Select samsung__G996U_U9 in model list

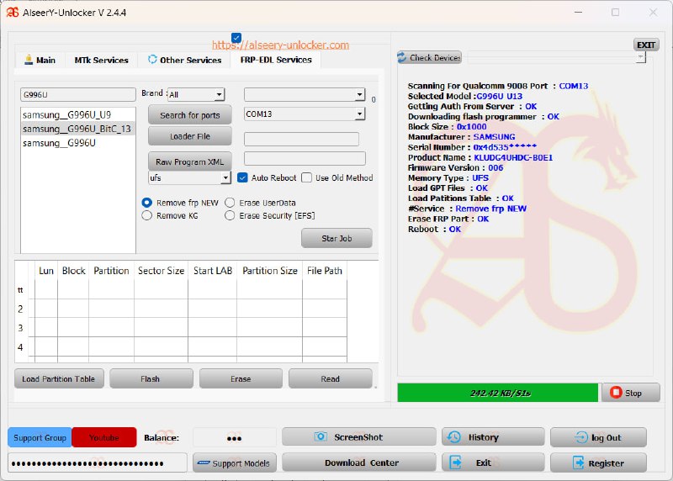tap(77, 114)
